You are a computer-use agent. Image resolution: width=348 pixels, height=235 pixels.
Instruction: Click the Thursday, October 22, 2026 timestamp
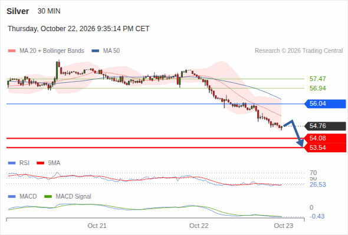click(78, 29)
